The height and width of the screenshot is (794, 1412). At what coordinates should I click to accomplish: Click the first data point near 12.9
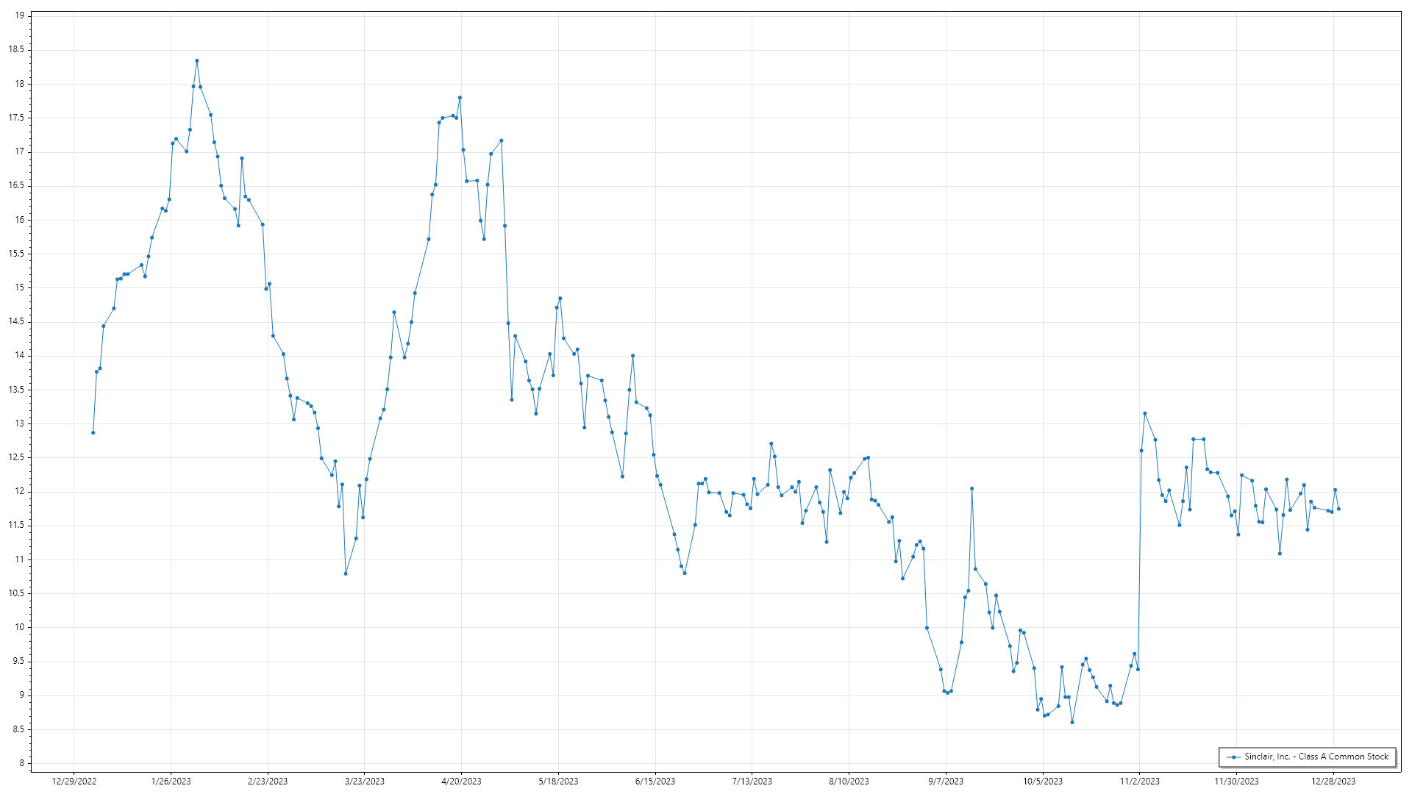pos(93,433)
